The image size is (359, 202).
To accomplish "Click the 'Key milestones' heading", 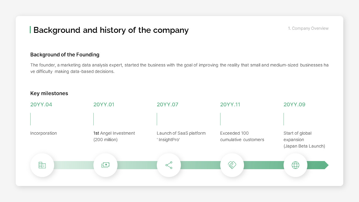I will coord(49,93).
